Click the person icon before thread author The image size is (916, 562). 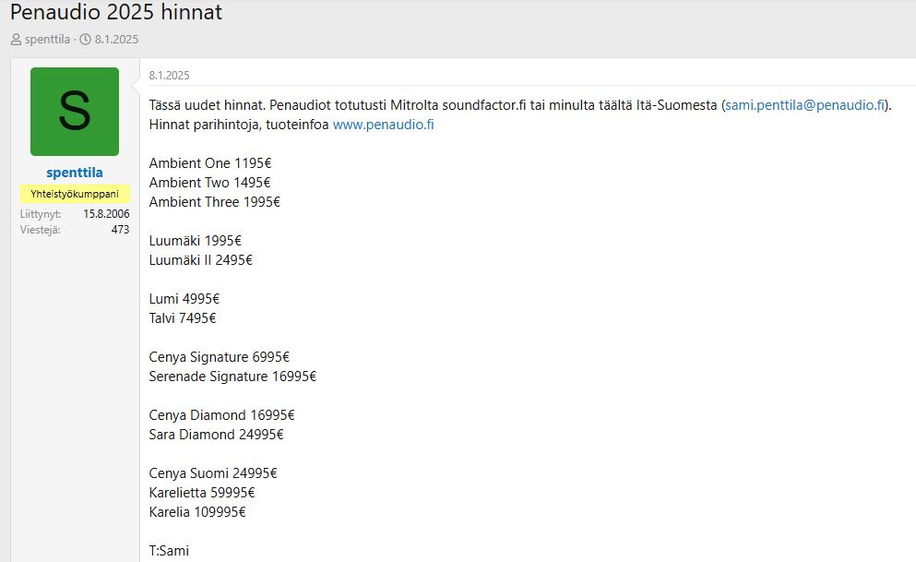point(16,40)
